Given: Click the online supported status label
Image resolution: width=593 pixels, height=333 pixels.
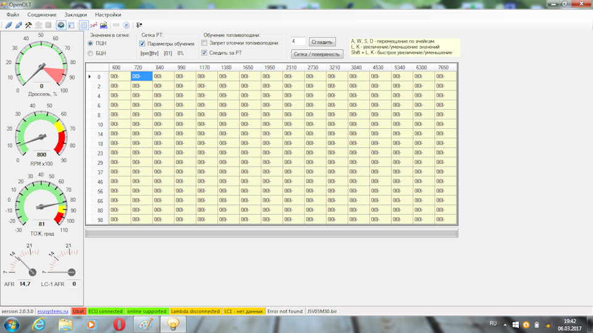Looking at the screenshot, I should click(x=147, y=311).
